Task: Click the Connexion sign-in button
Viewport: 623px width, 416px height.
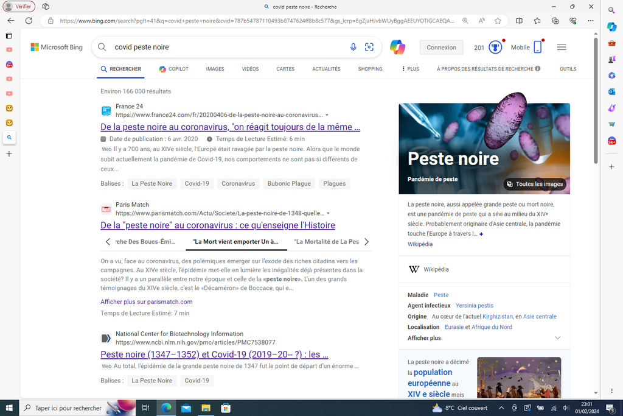Action: coord(441,48)
